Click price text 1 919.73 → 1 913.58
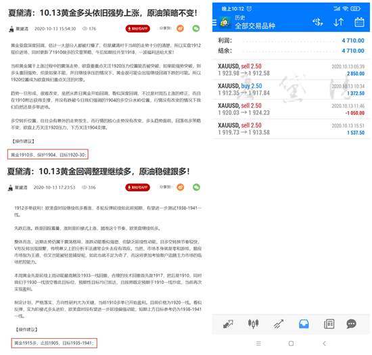 (x=243, y=133)
